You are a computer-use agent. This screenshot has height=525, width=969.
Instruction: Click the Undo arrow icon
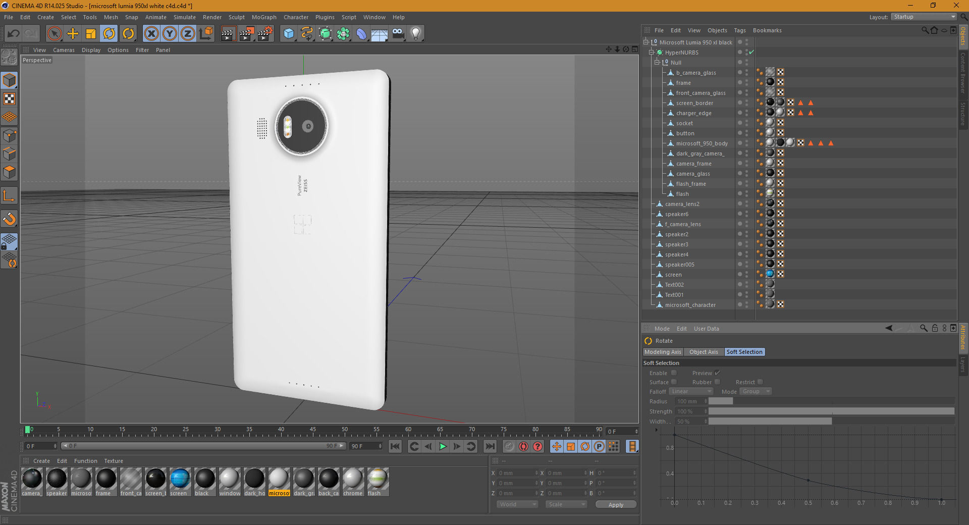(14, 34)
